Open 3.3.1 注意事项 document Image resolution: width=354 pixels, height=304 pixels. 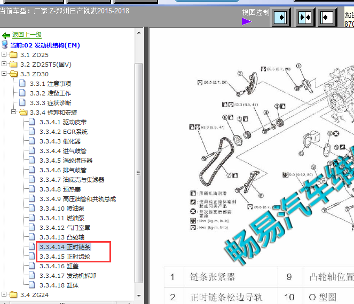point(51,84)
